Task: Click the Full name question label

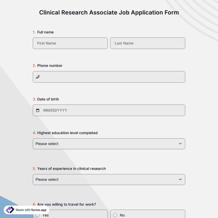Action: 45,32
